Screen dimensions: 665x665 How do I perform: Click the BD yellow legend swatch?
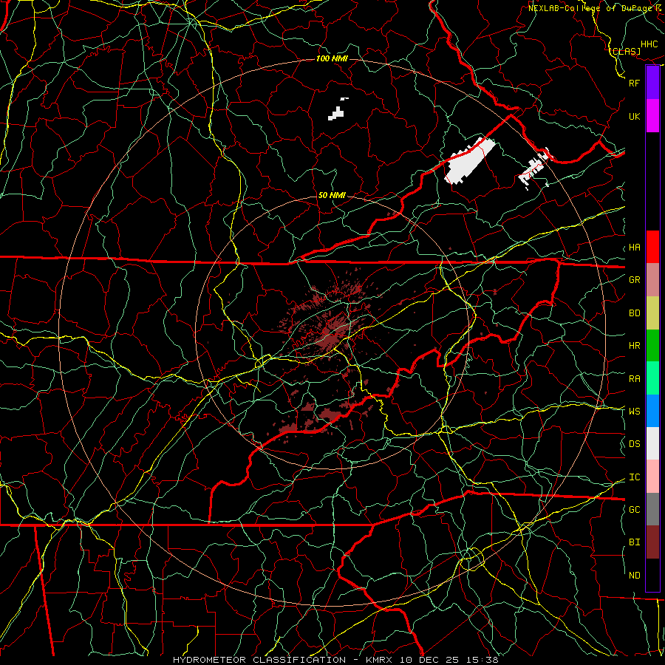coord(652,313)
